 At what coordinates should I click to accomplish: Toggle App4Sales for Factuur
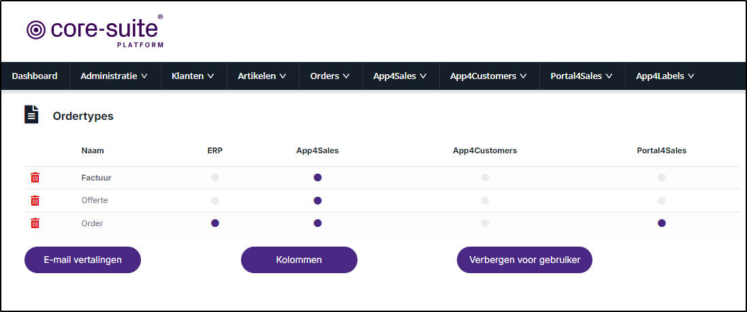pos(318,178)
